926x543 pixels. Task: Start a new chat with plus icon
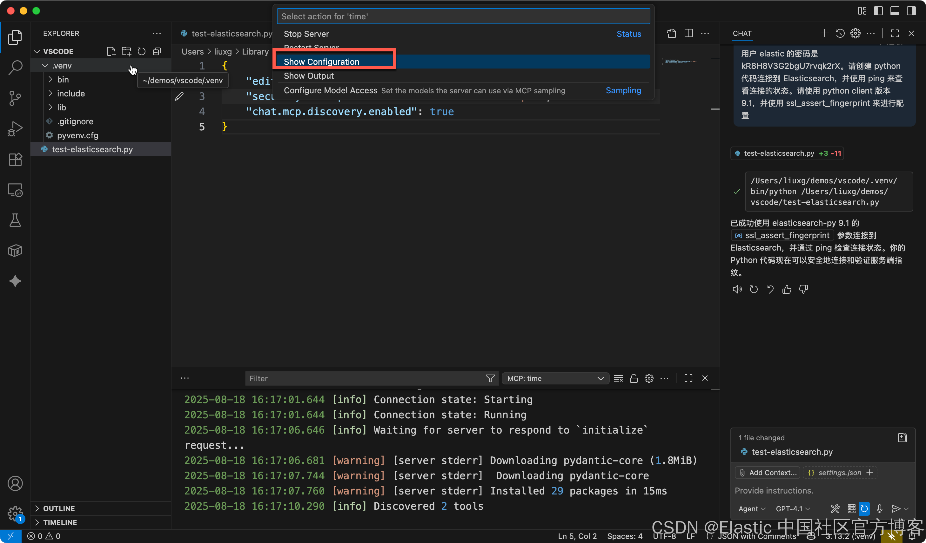click(824, 33)
